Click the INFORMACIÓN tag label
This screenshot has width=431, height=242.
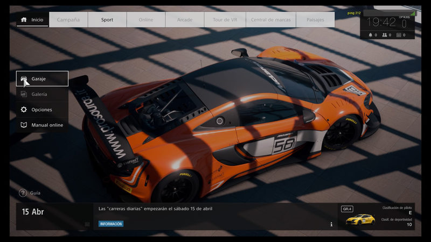(111, 224)
